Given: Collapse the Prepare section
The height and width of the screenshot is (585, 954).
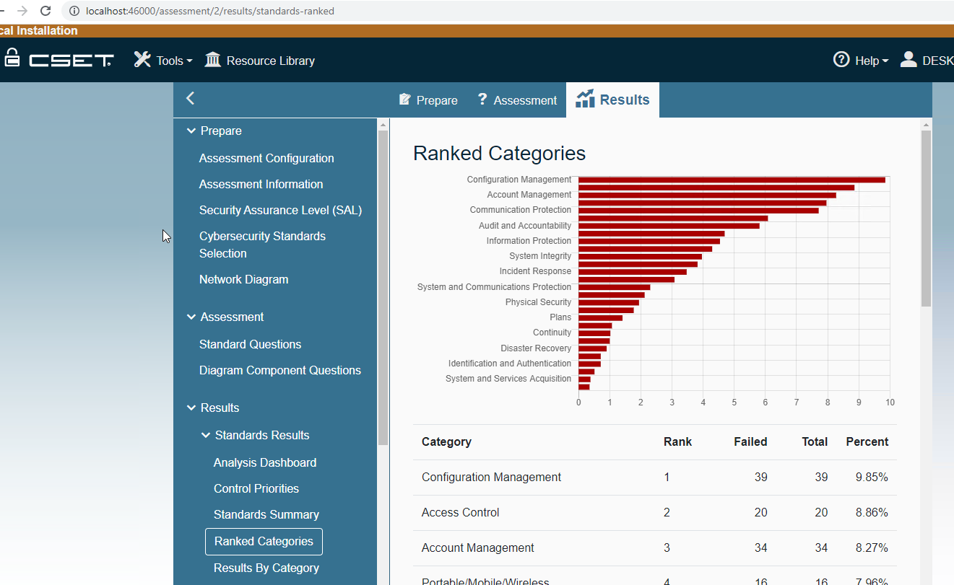Looking at the screenshot, I should (191, 131).
